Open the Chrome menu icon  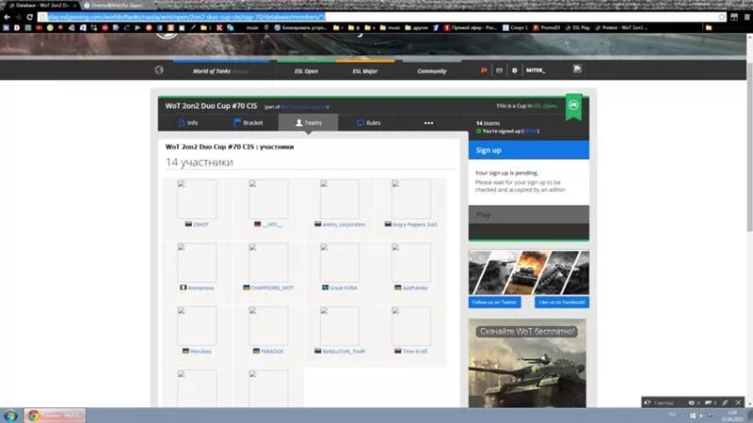click(747, 17)
